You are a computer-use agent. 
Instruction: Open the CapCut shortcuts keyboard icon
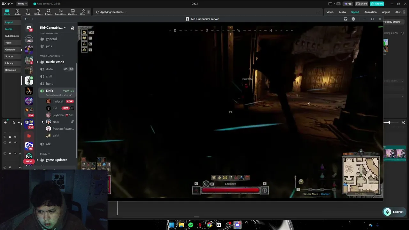pos(339,4)
